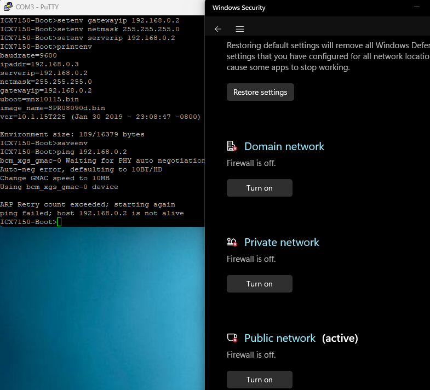Screen dimensions: 430x390
Task: Turn on the Private network firewall
Action: (259, 284)
